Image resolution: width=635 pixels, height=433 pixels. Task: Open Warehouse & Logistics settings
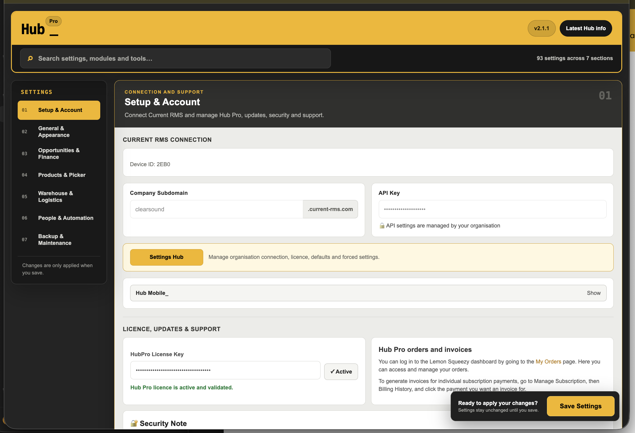click(x=59, y=197)
